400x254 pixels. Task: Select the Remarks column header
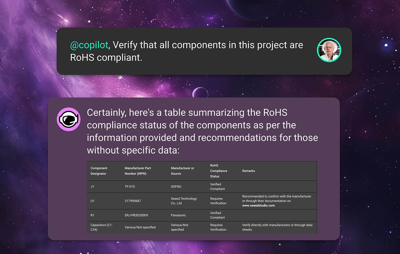pos(249,171)
